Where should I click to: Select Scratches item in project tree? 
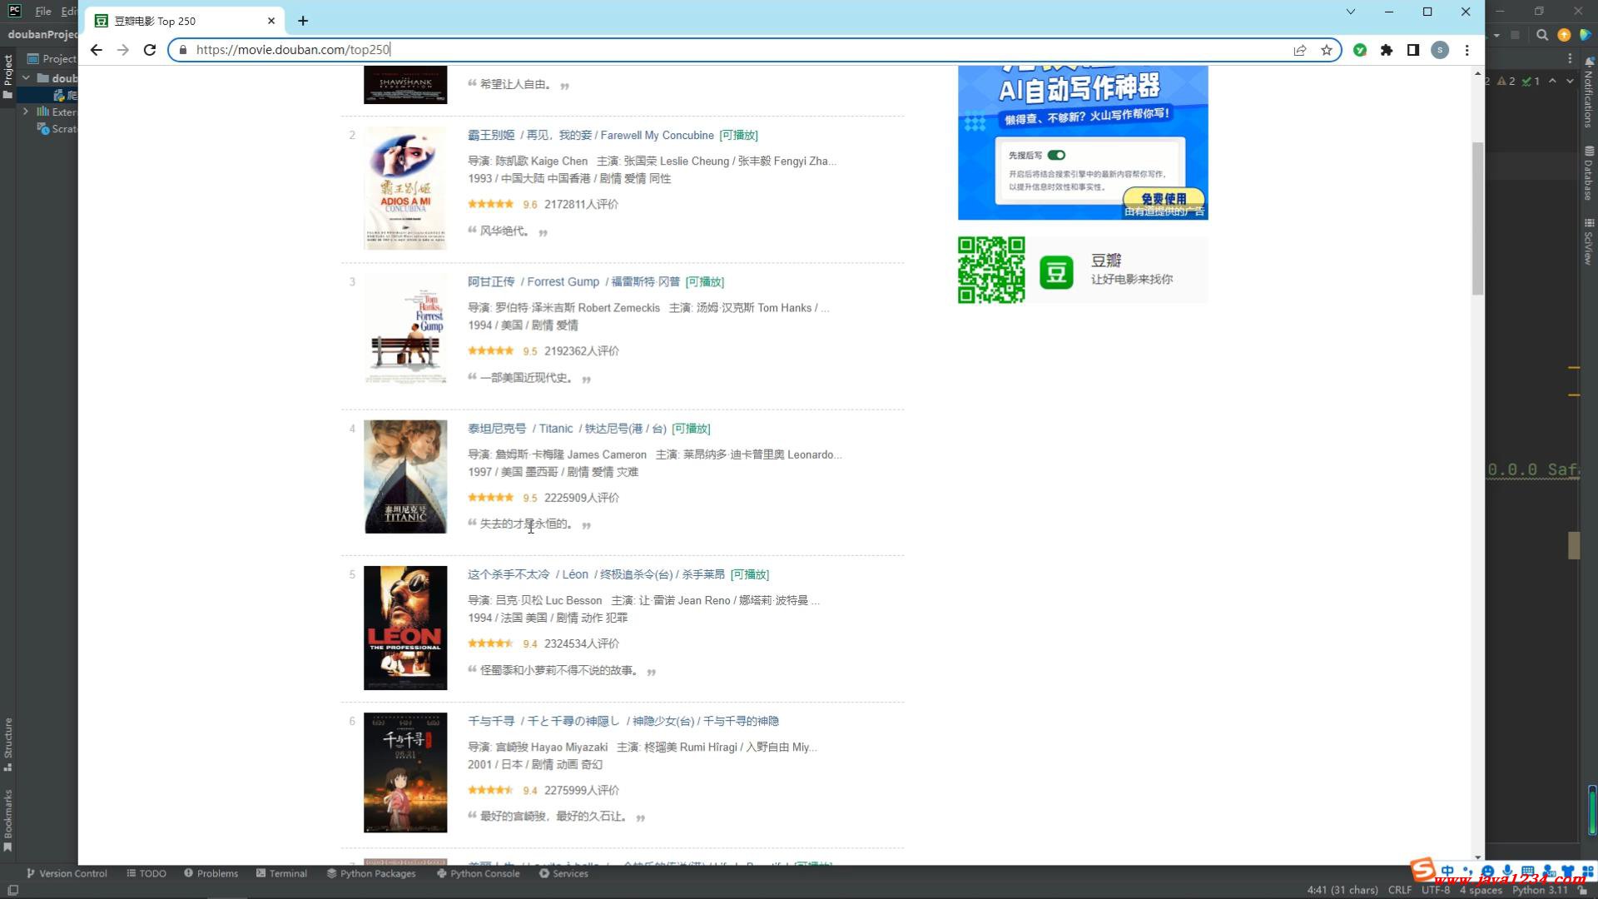57,129
